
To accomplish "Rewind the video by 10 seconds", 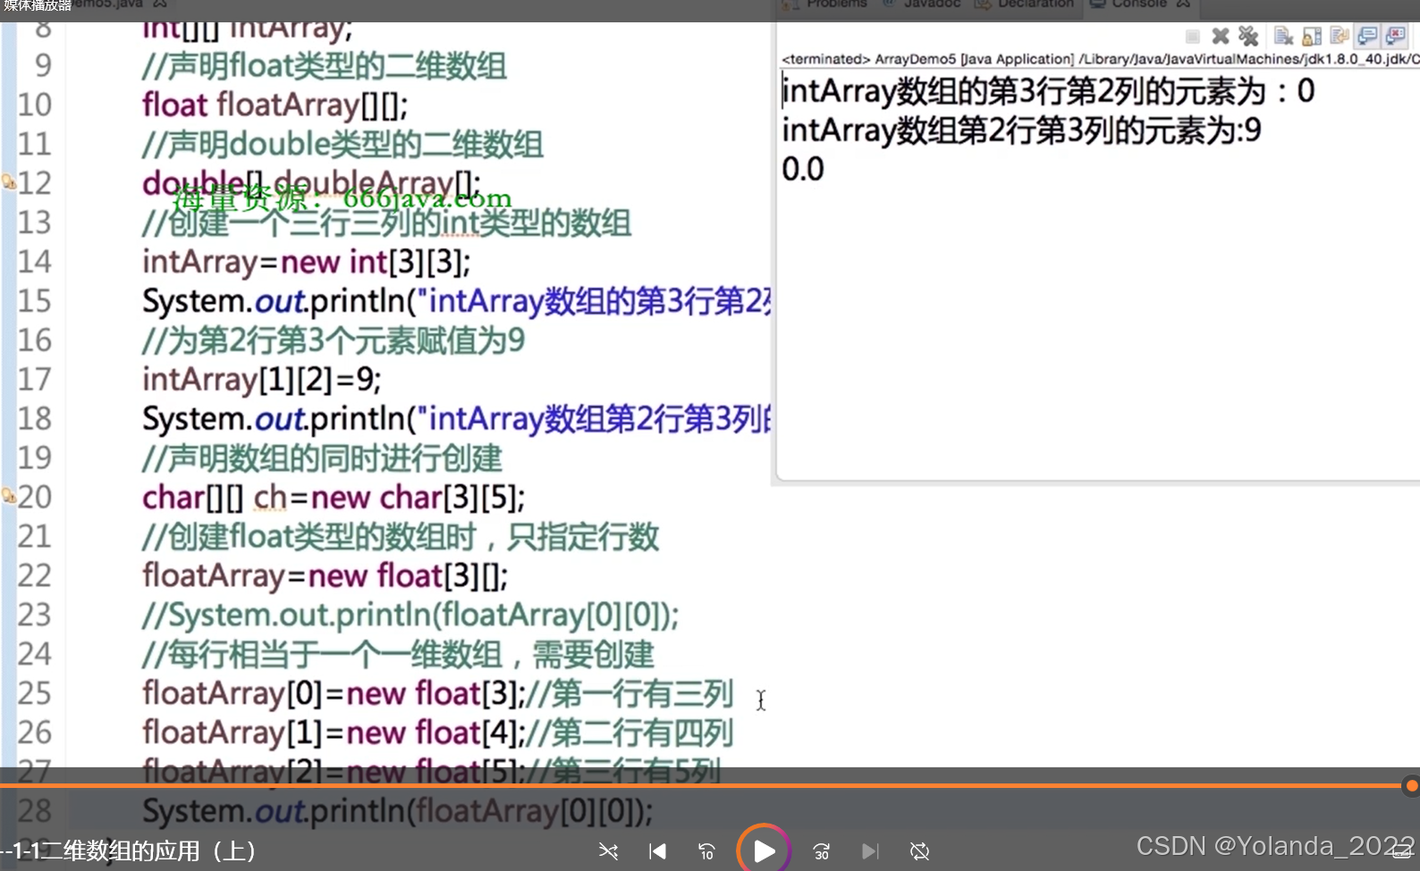I will pos(706,851).
